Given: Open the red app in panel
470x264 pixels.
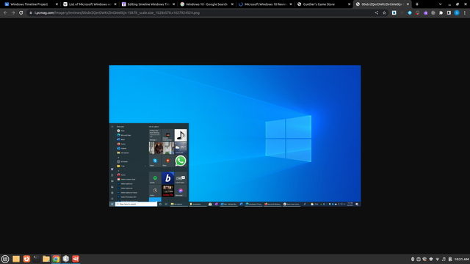Looking at the screenshot, I should (x=76, y=259).
